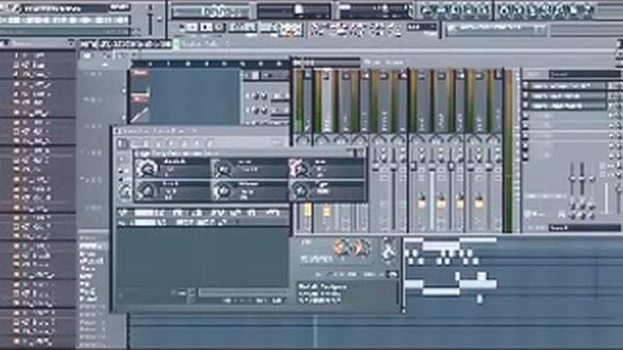The width and height of the screenshot is (623, 350).
Task: Toggle the first effect slot enable LED
Action: 526,86
